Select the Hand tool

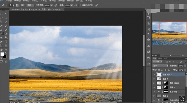coord(1,50)
